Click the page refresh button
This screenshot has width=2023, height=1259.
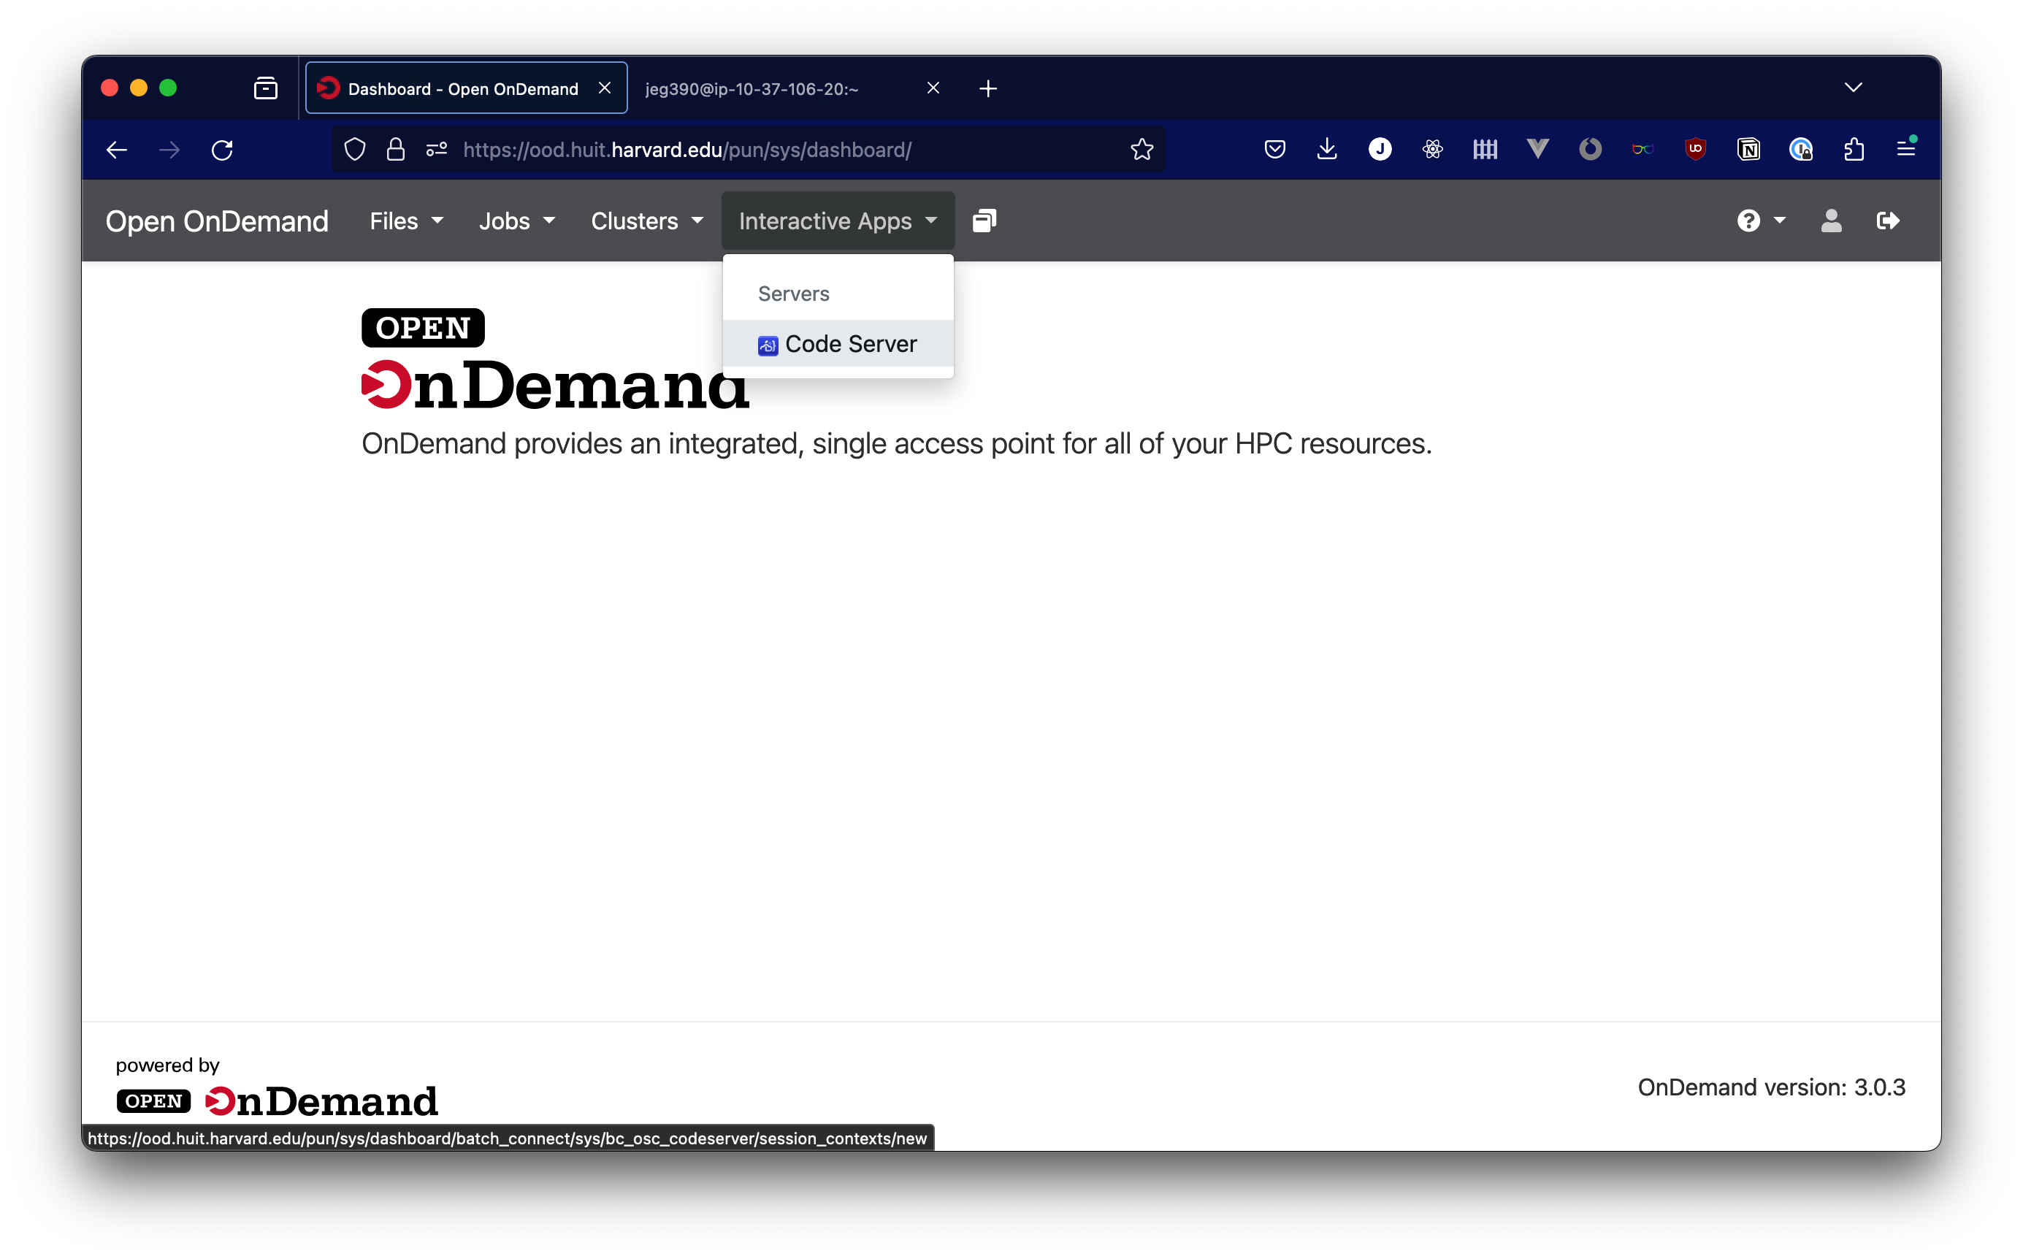(x=223, y=150)
